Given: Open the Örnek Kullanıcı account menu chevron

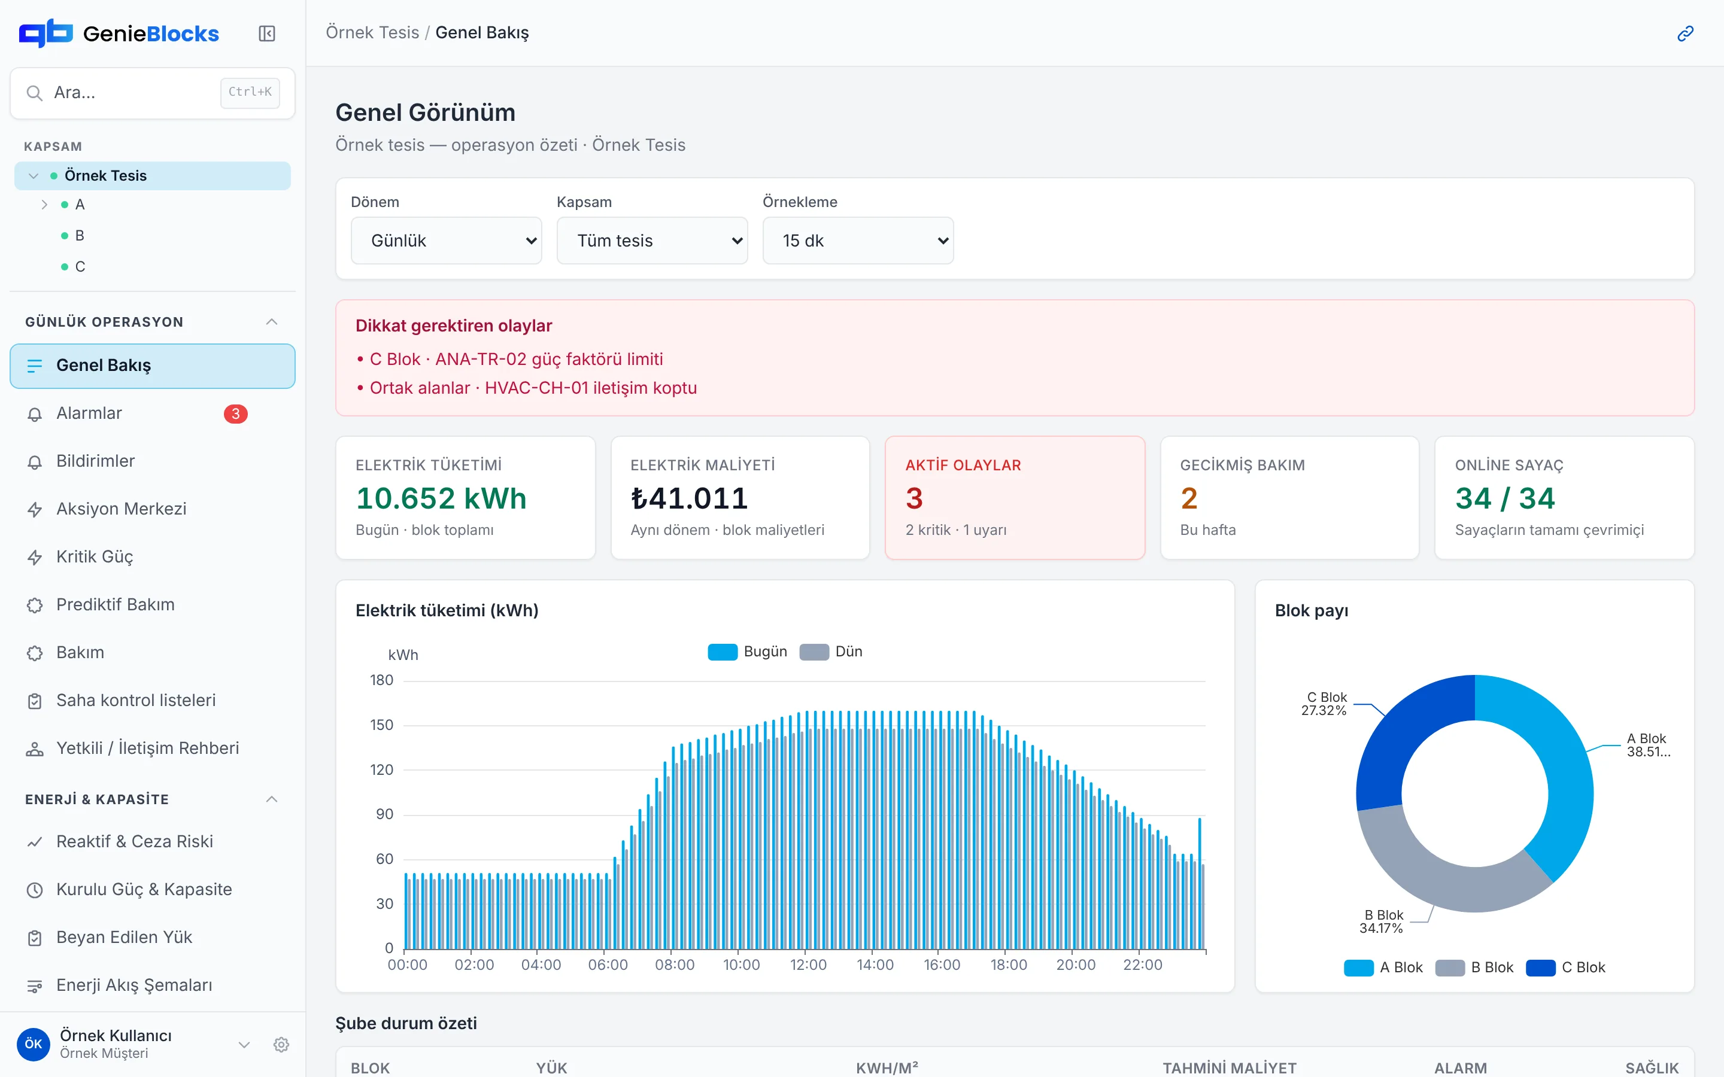Looking at the screenshot, I should pos(244,1044).
